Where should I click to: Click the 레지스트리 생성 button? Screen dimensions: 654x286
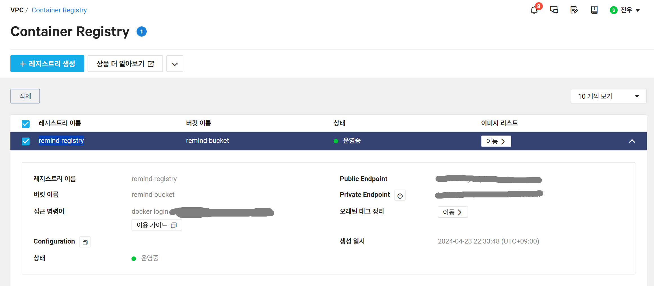[x=47, y=64]
